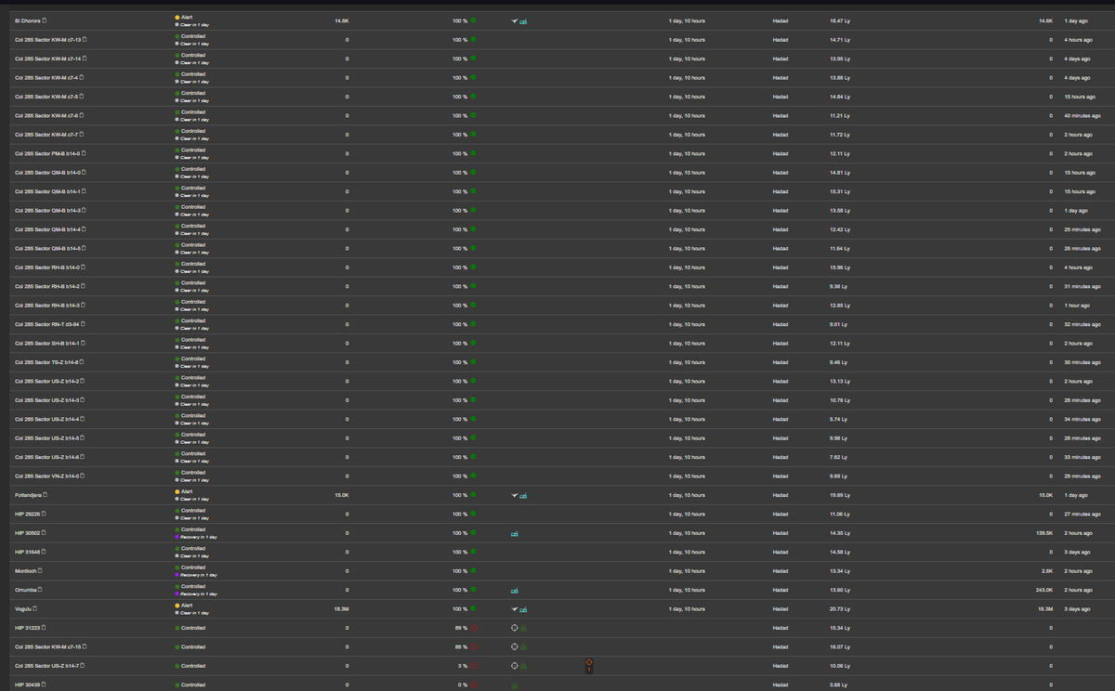Select the 18.47 Ly distance value
1115x691 pixels.
(x=841, y=20)
